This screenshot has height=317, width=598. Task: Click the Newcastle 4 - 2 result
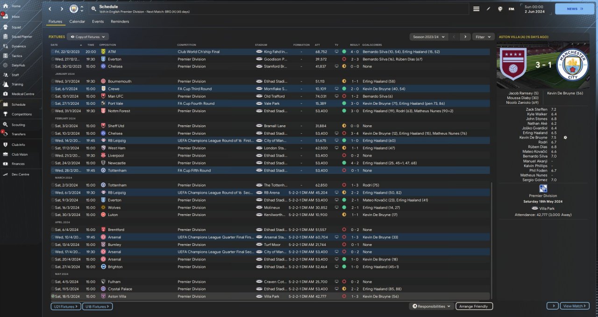355,163
